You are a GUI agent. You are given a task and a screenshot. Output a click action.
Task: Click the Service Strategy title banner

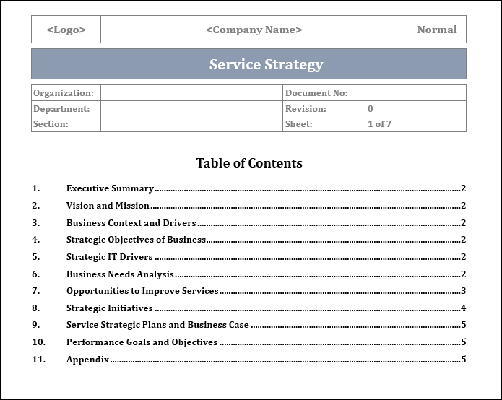pos(248,64)
